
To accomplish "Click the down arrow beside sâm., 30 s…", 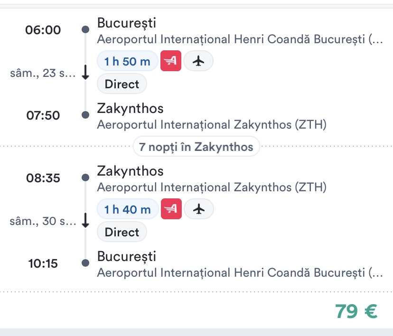I will pyautogui.click(x=85, y=221).
